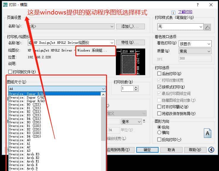Click the 添加 button
Image resolution: width=219 pixels, height=171 pixels.
pos(130,26)
